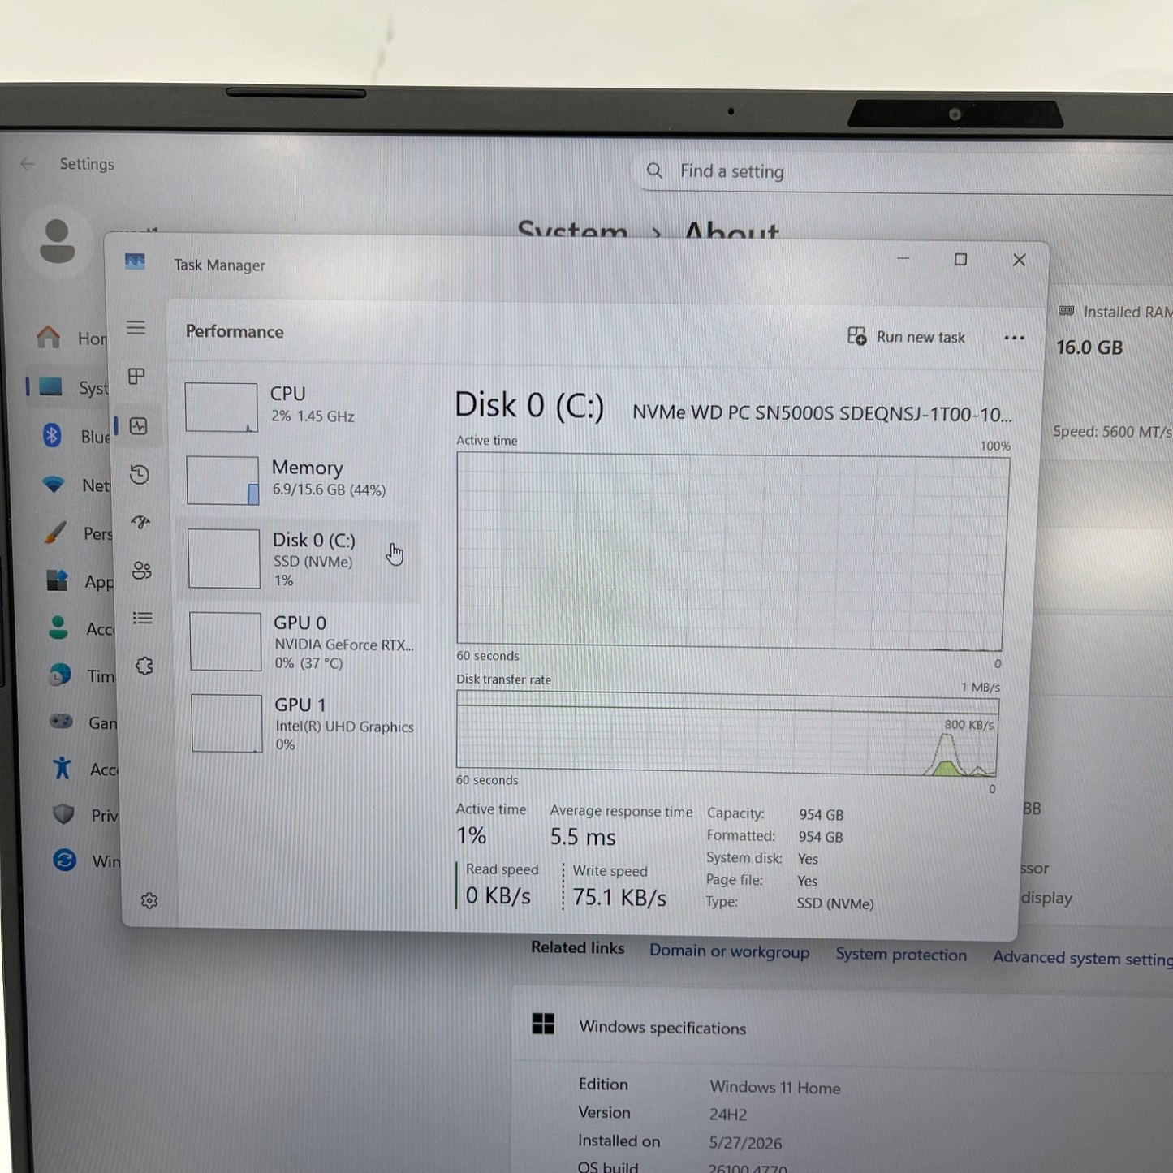This screenshot has width=1173, height=1173.
Task: Open Accounts icon in Settings sidebar
Action: click(x=58, y=627)
